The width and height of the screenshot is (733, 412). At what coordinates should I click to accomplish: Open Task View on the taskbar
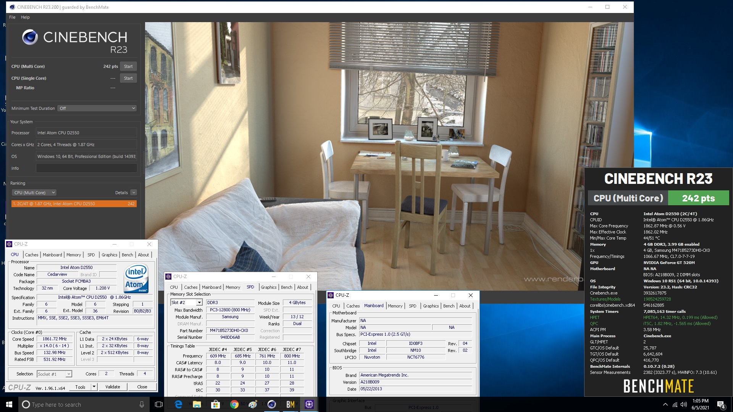(159, 404)
